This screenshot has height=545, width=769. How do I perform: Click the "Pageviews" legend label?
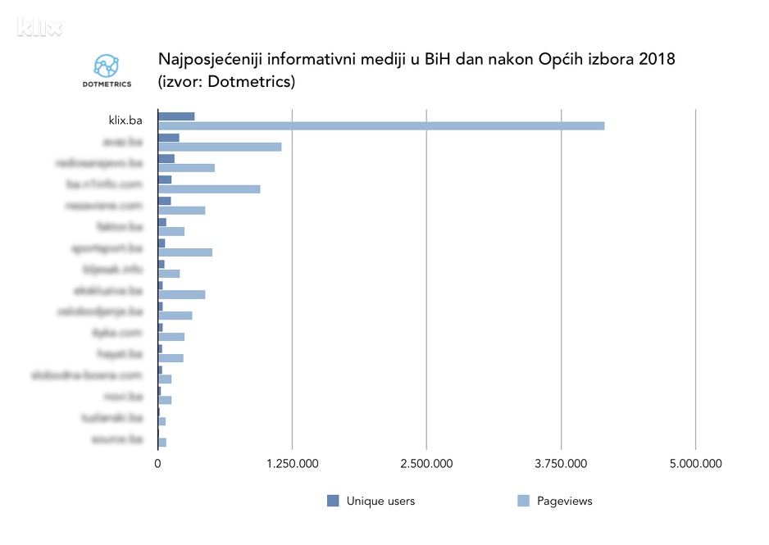tap(565, 501)
